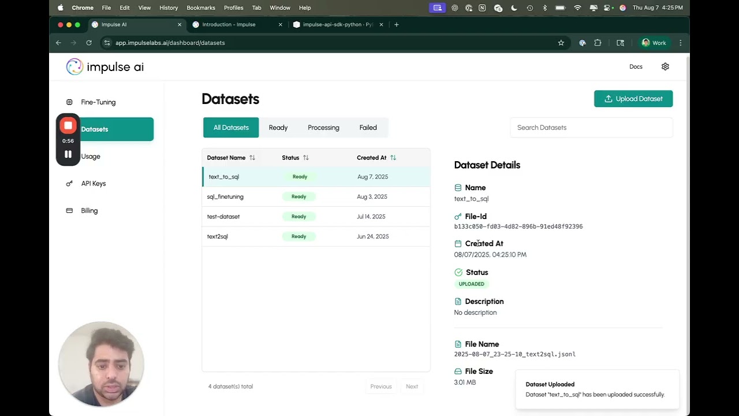The width and height of the screenshot is (739, 416).
Task: Switch to the Processing filter tab
Action: tap(323, 128)
